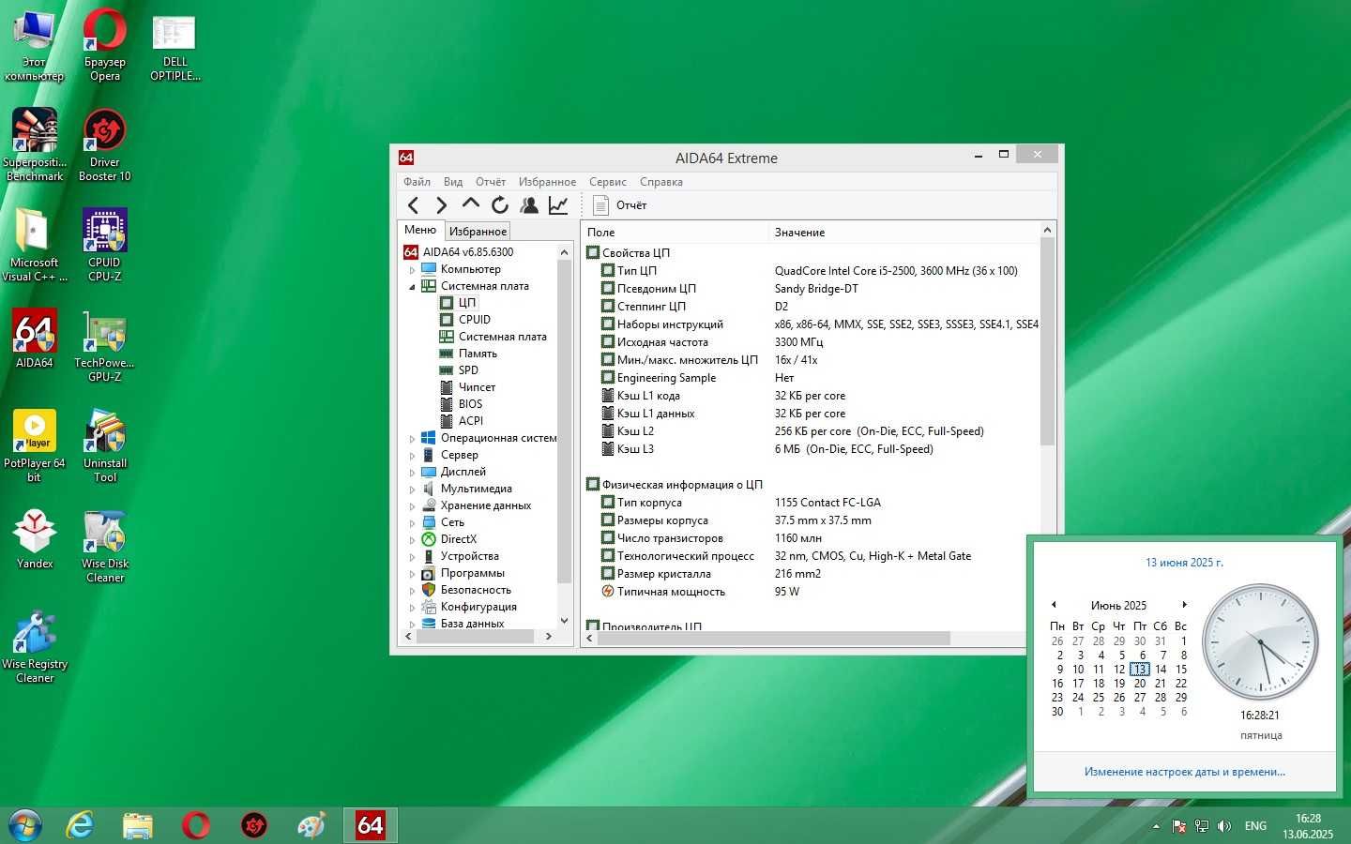Select the Типичная мощность row
Viewport: 1351px width, 844px height.
pyautogui.click(x=812, y=592)
